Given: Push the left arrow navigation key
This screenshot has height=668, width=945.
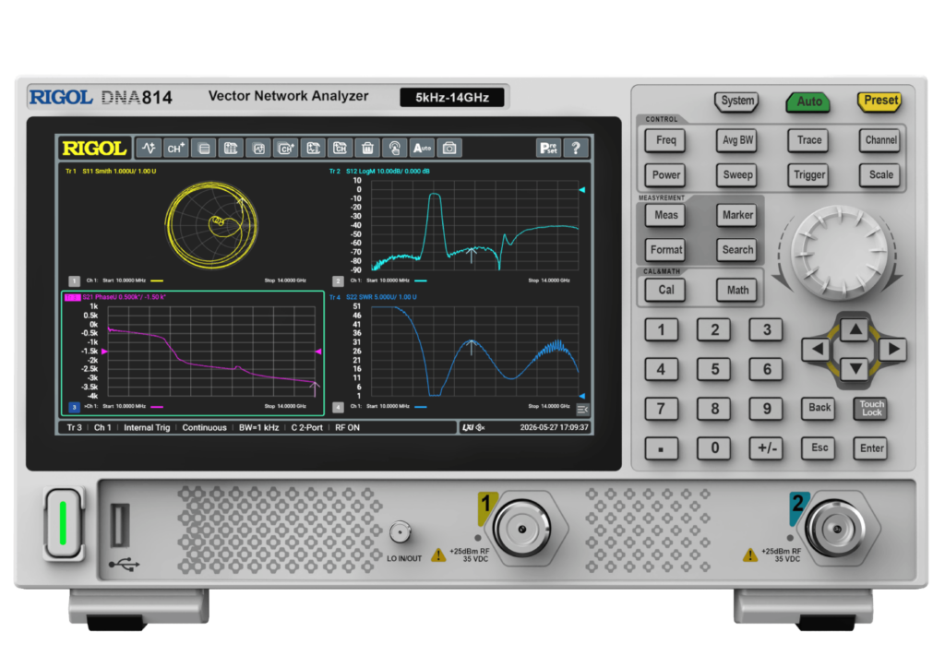Looking at the screenshot, I should click(x=817, y=349).
